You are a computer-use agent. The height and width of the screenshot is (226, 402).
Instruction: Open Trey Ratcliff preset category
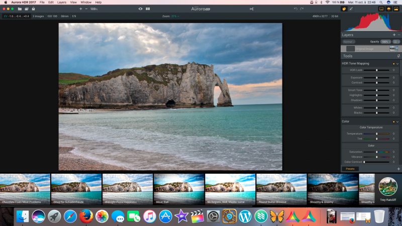click(388, 189)
